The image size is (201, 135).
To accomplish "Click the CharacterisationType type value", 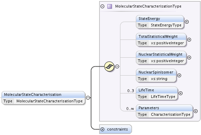I will [x=170, y=114].
